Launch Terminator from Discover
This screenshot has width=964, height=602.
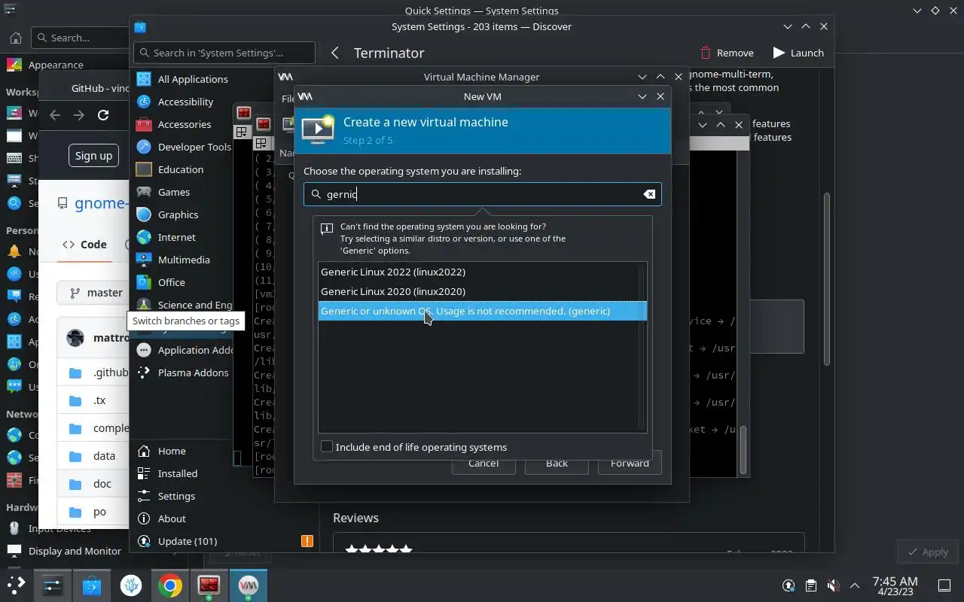(x=798, y=53)
